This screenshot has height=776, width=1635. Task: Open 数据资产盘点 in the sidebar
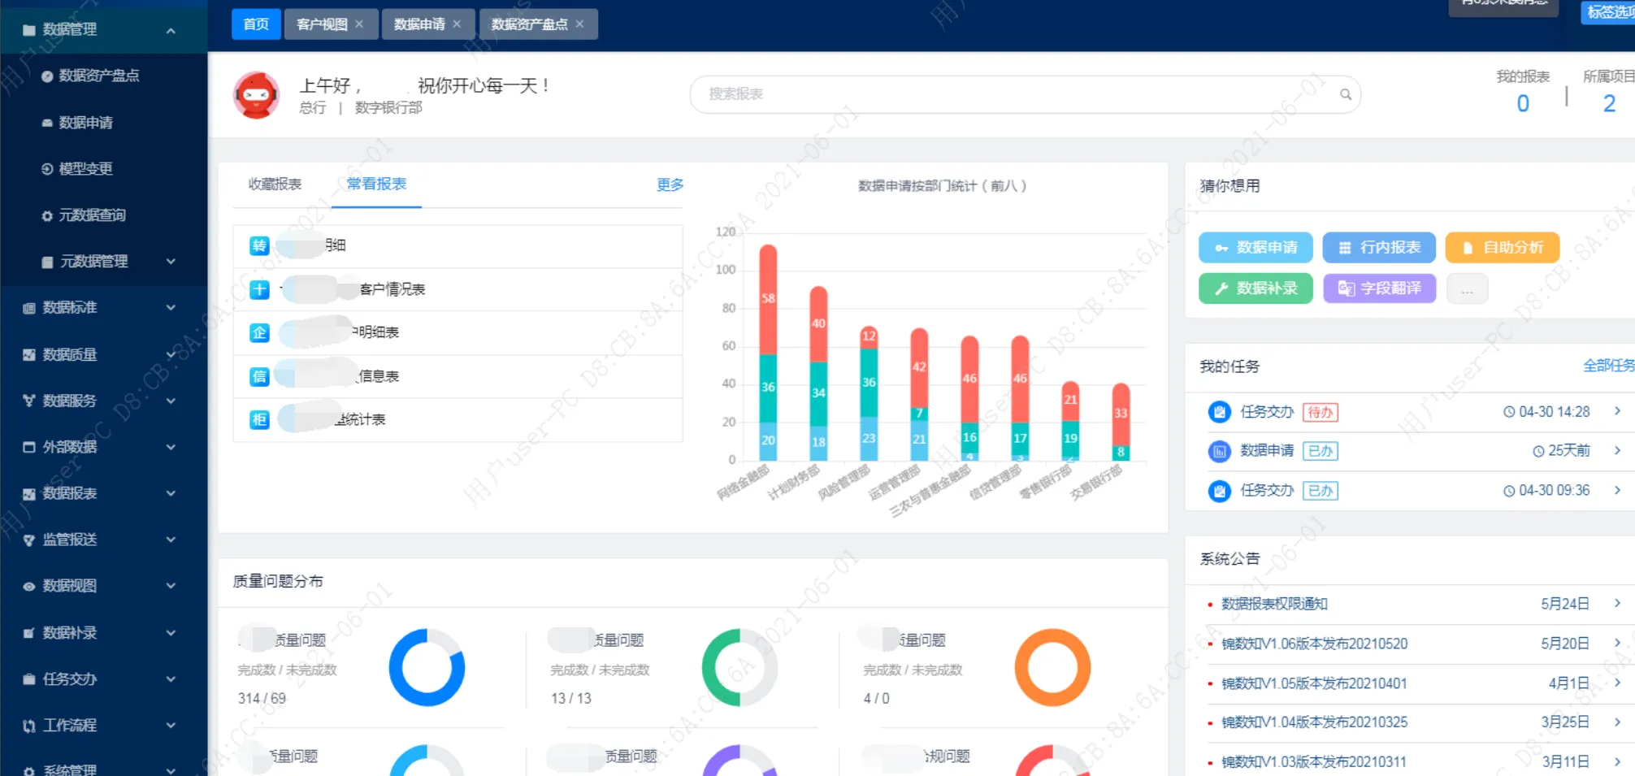pos(98,76)
